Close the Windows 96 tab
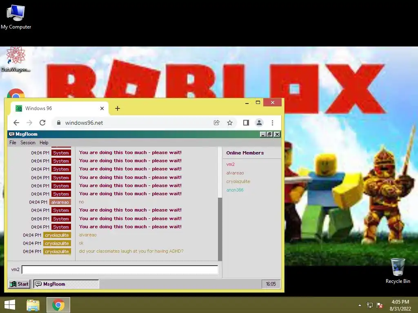Image resolution: width=418 pixels, height=313 pixels. click(102, 108)
